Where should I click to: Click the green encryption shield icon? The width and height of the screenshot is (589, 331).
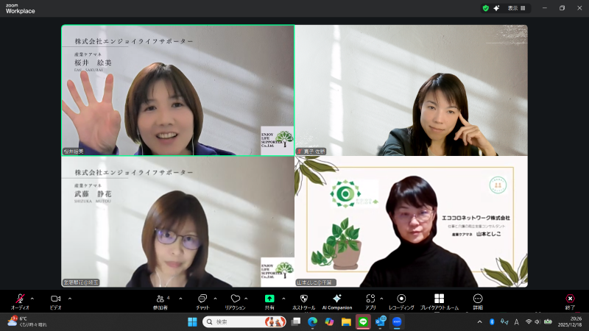tap(486, 8)
